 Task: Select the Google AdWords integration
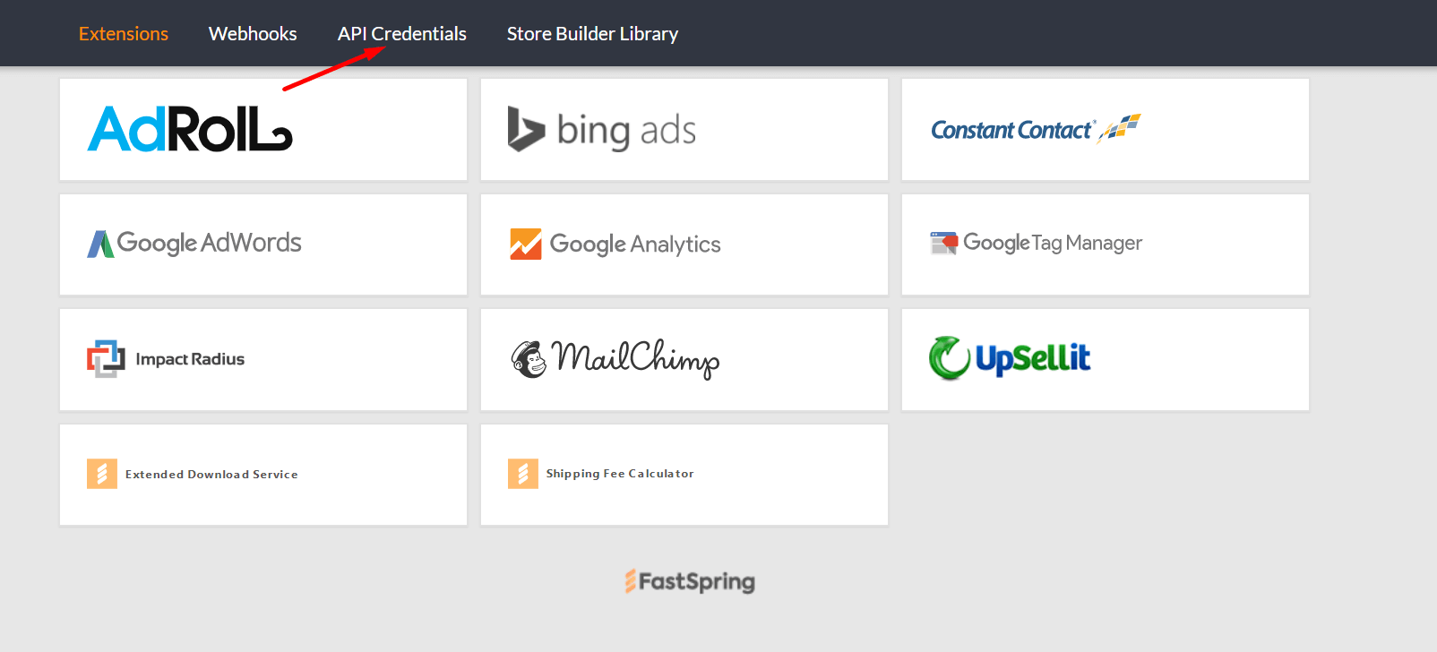tap(262, 244)
